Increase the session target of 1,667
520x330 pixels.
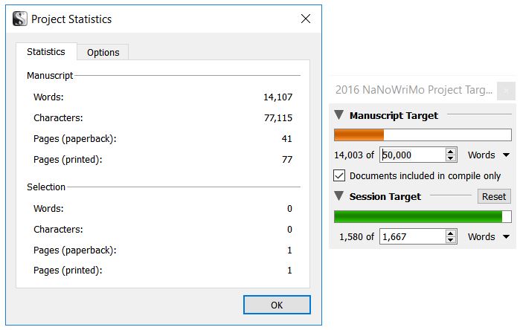(450, 233)
